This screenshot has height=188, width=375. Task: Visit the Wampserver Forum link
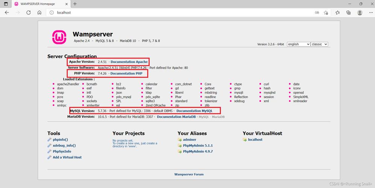pyautogui.click(x=189, y=174)
